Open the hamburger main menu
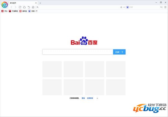The width and height of the screenshot is (168, 117). pos(165,7)
